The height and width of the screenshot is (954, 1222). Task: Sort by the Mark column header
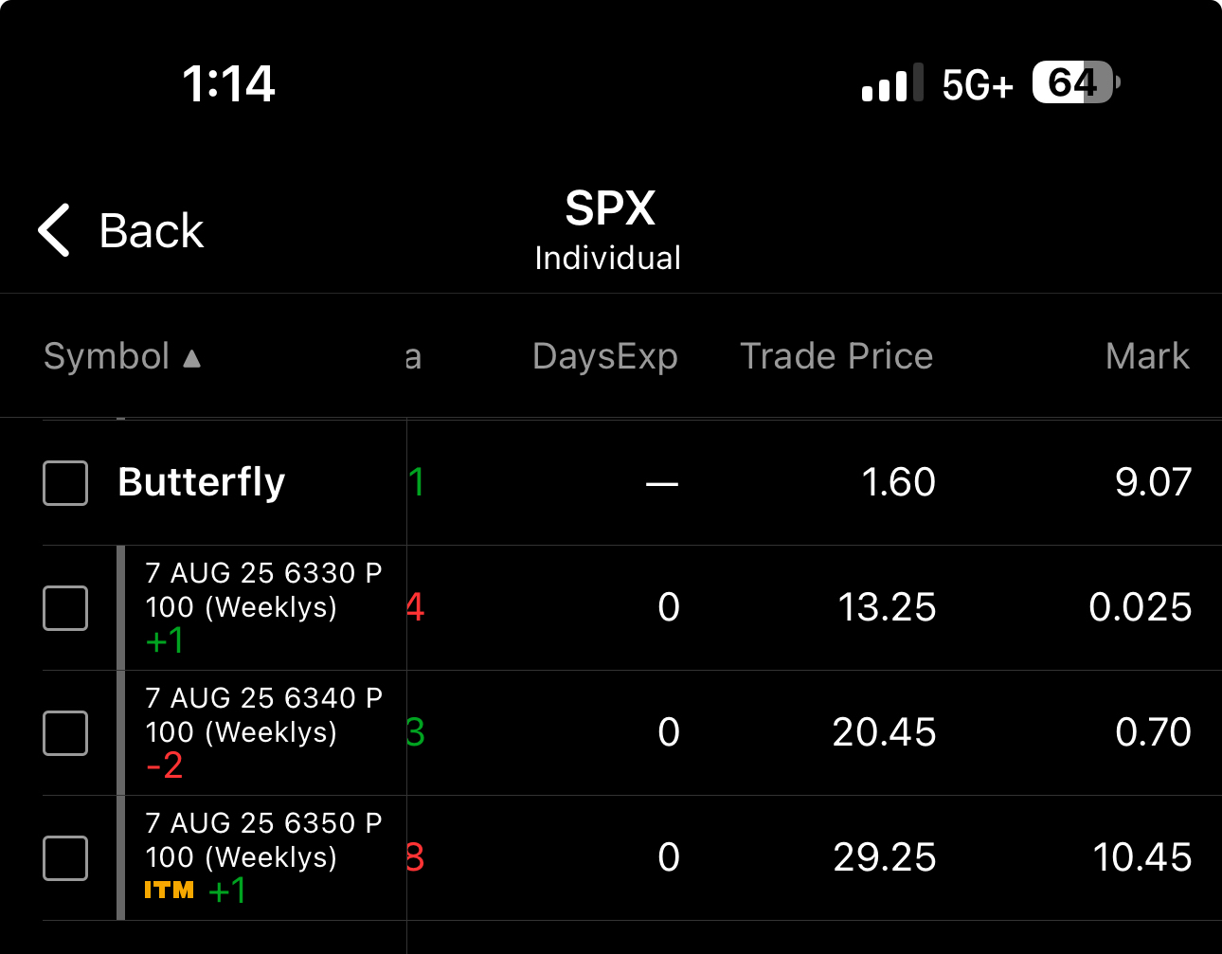point(1146,357)
